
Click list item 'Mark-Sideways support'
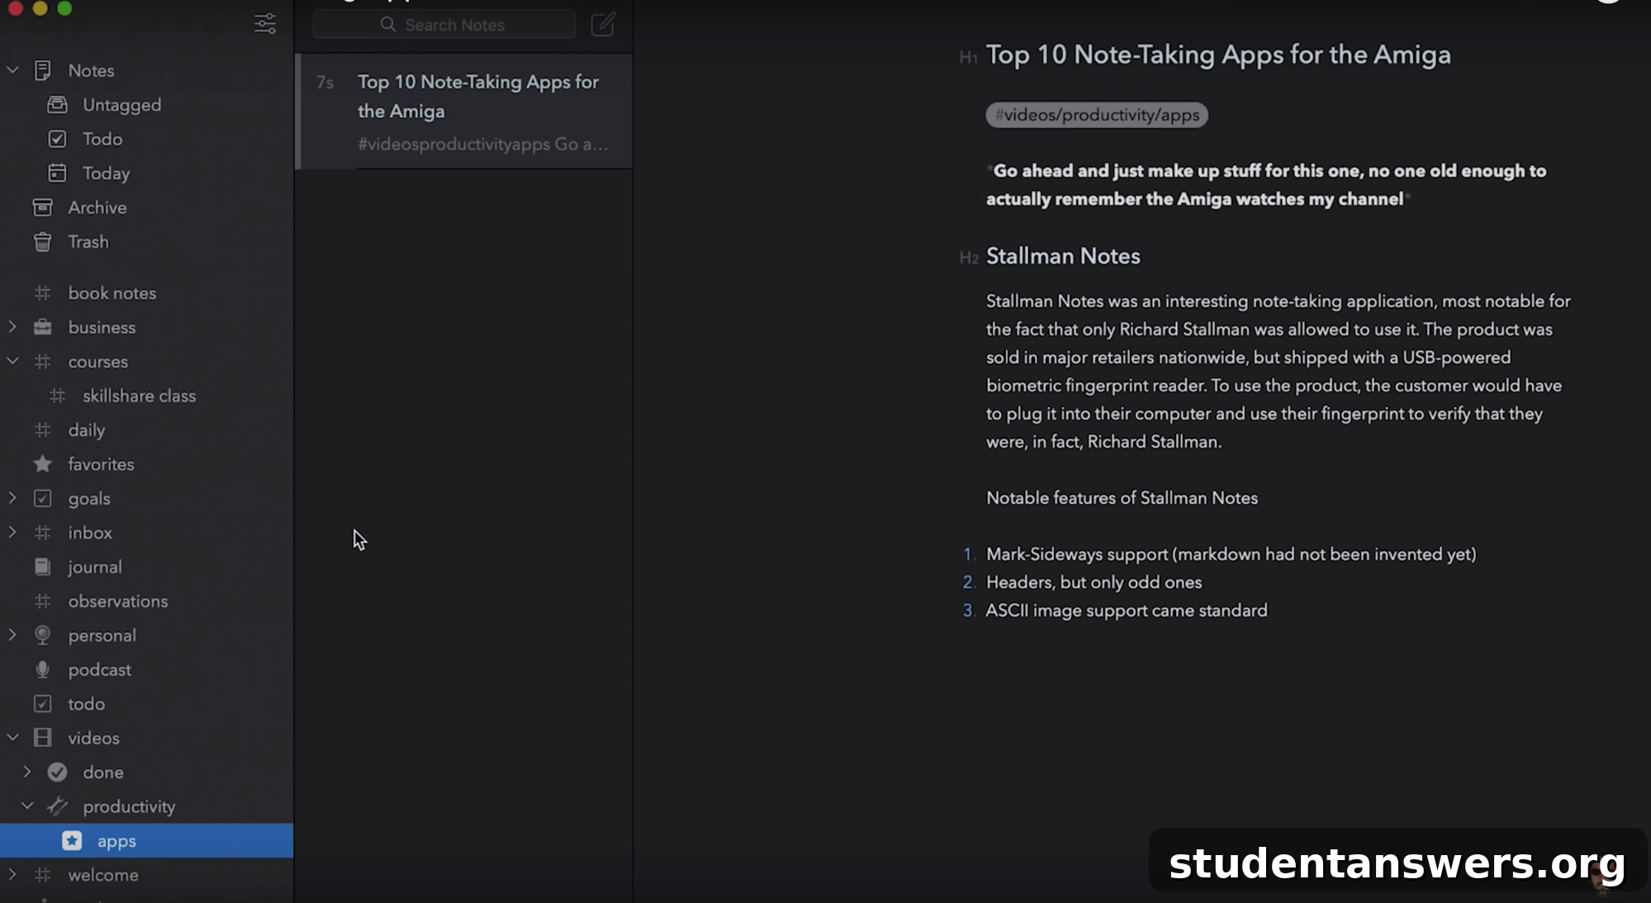[x=1231, y=554]
